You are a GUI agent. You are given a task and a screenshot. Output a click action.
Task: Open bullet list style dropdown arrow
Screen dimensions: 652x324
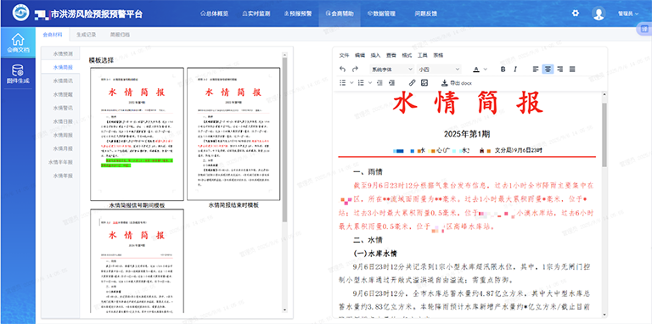tap(351, 82)
